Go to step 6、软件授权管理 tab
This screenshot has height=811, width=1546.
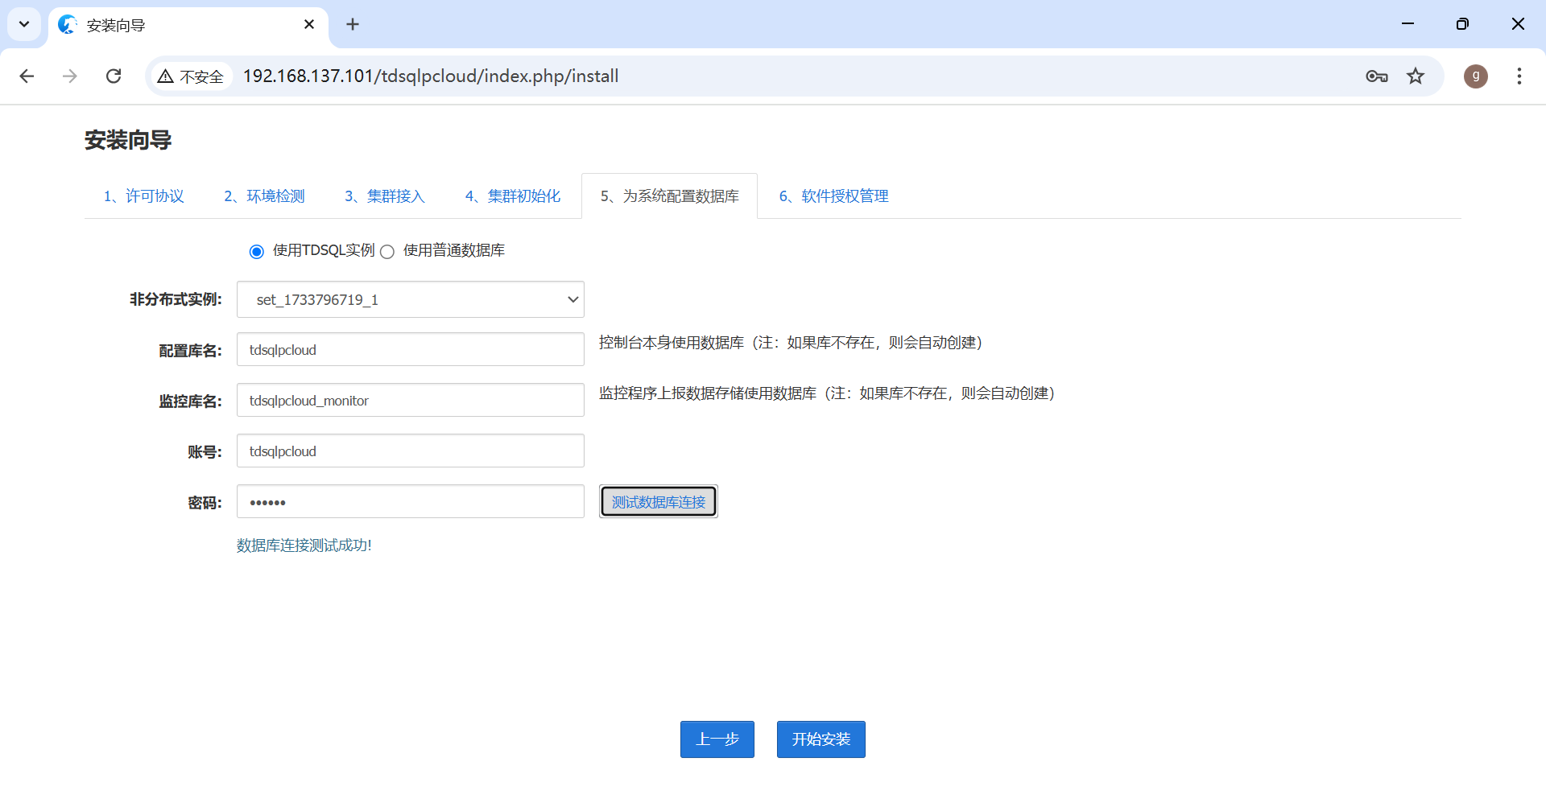tap(834, 196)
